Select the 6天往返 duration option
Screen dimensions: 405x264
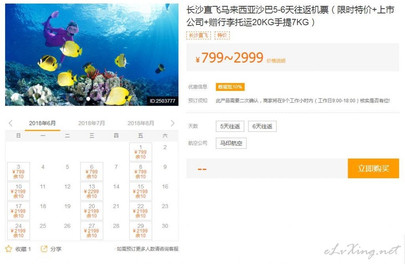[x=262, y=126]
